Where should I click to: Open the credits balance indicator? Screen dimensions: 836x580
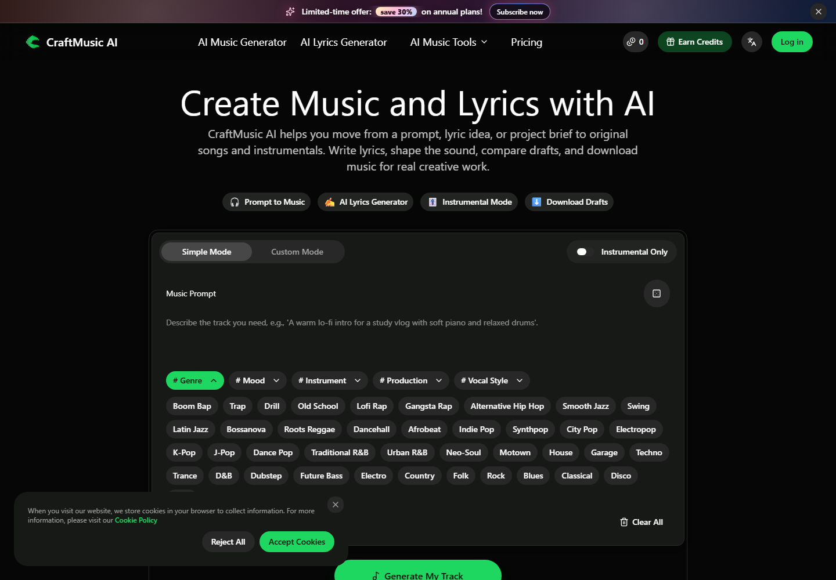click(636, 42)
